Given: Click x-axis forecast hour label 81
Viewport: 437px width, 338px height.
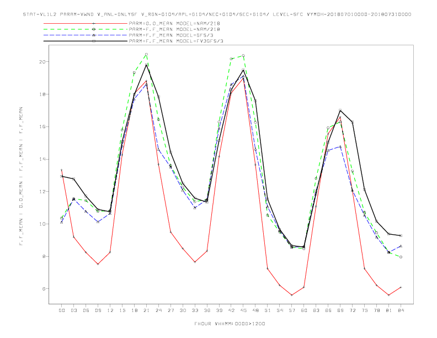Looking at the screenshot, I should pos(389,310).
